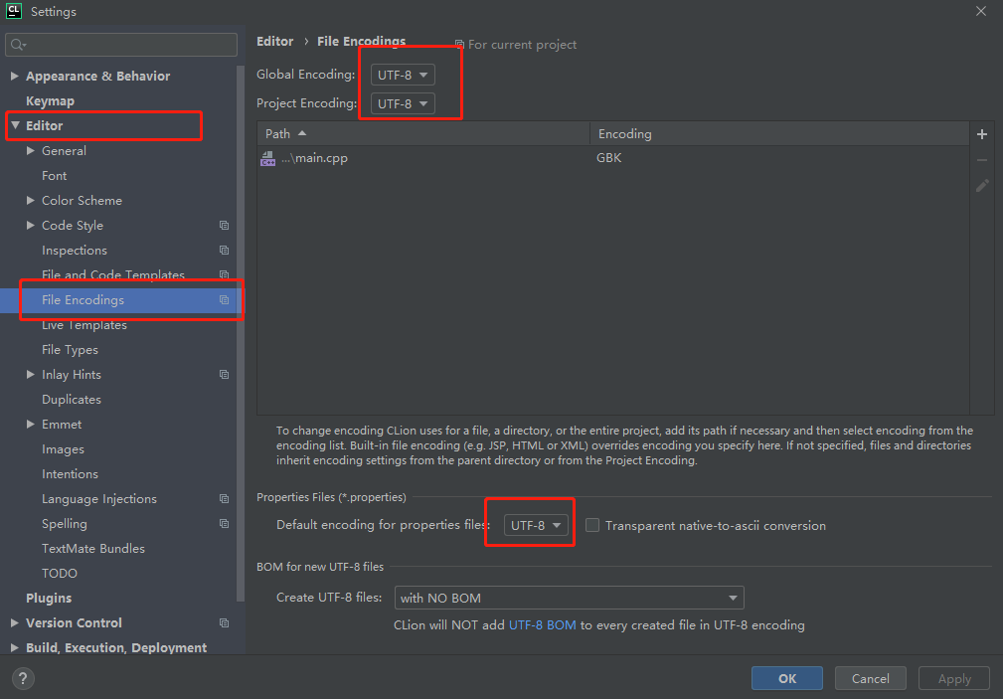1003x699 pixels.
Task: Open the Inspections settings page
Action: pos(75,251)
